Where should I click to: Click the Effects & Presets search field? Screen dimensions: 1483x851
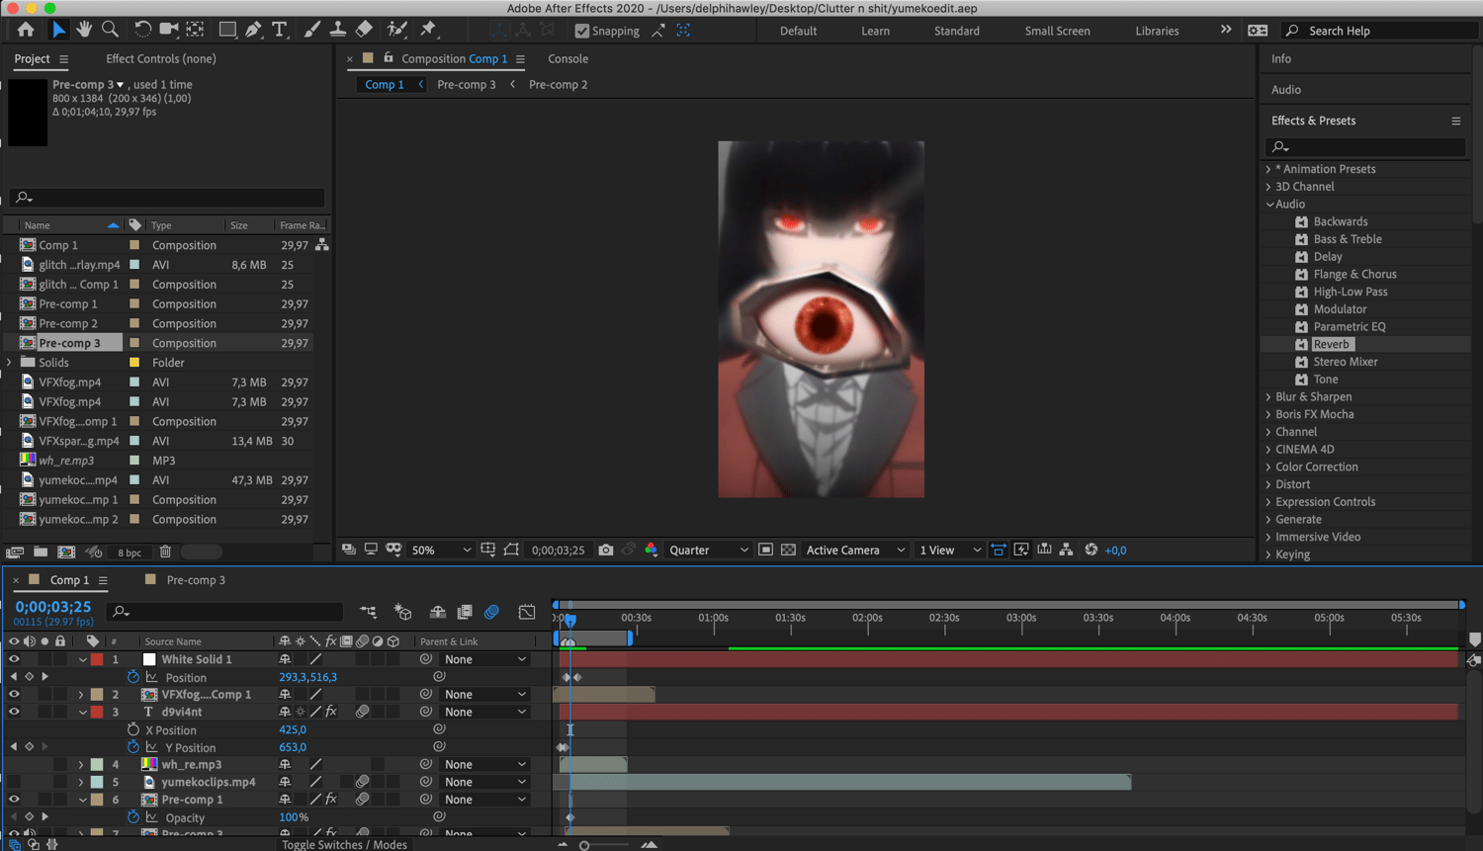[1364, 147]
